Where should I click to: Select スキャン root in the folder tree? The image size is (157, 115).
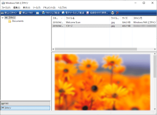(x=10, y=18)
